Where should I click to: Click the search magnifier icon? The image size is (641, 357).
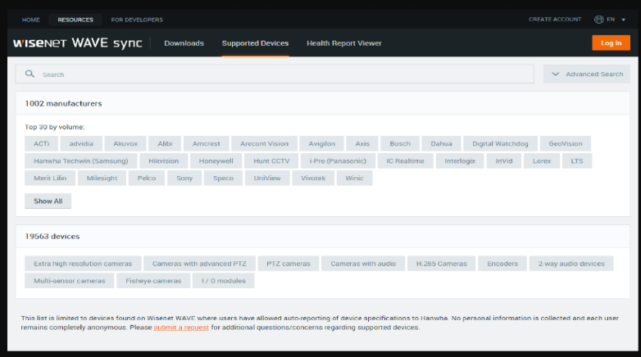pyautogui.click(x=30, y=74)
